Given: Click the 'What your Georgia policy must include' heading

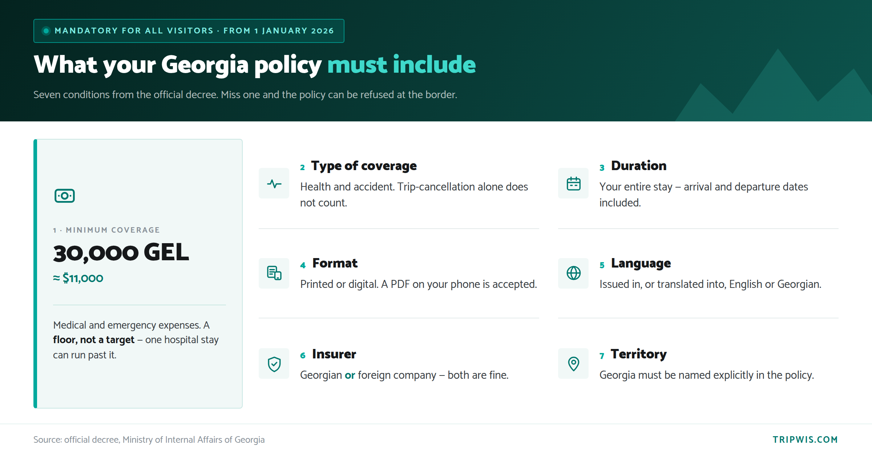Looking at the screenshot, I should (x=255, y=65).
